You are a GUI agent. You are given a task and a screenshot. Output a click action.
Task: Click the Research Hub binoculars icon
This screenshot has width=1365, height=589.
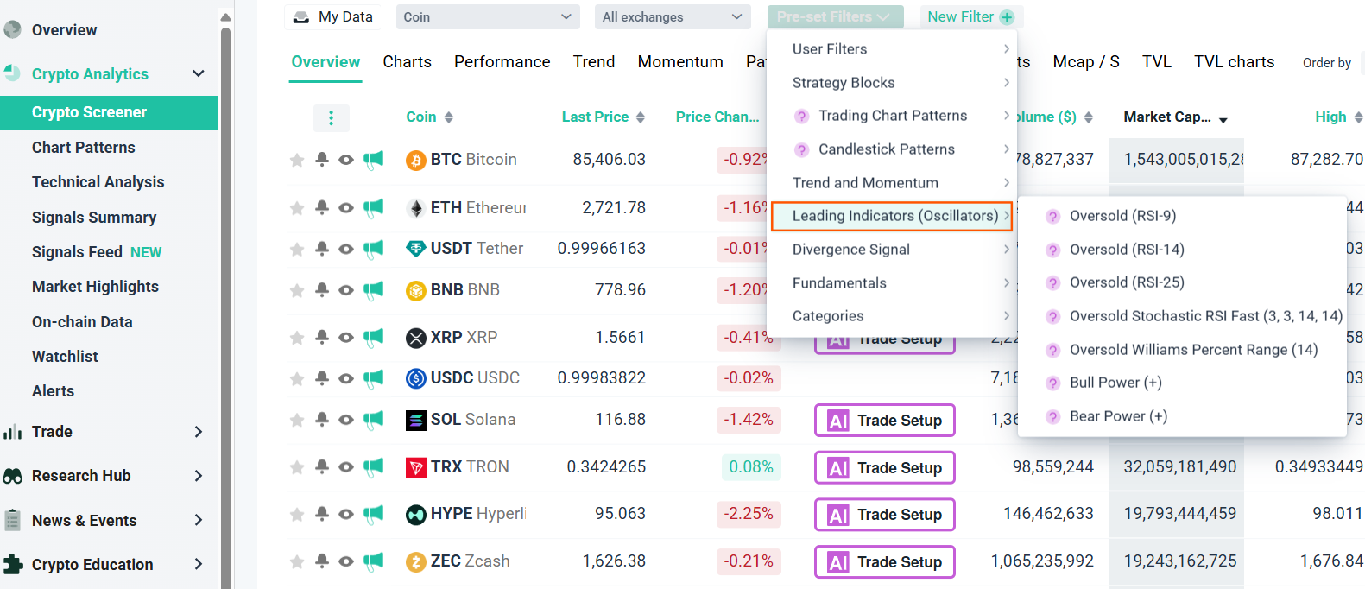[x=12, y=476]
